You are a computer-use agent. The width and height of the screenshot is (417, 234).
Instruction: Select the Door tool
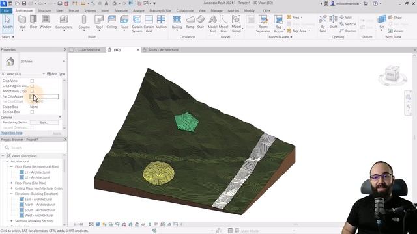[x=33, y=21]
